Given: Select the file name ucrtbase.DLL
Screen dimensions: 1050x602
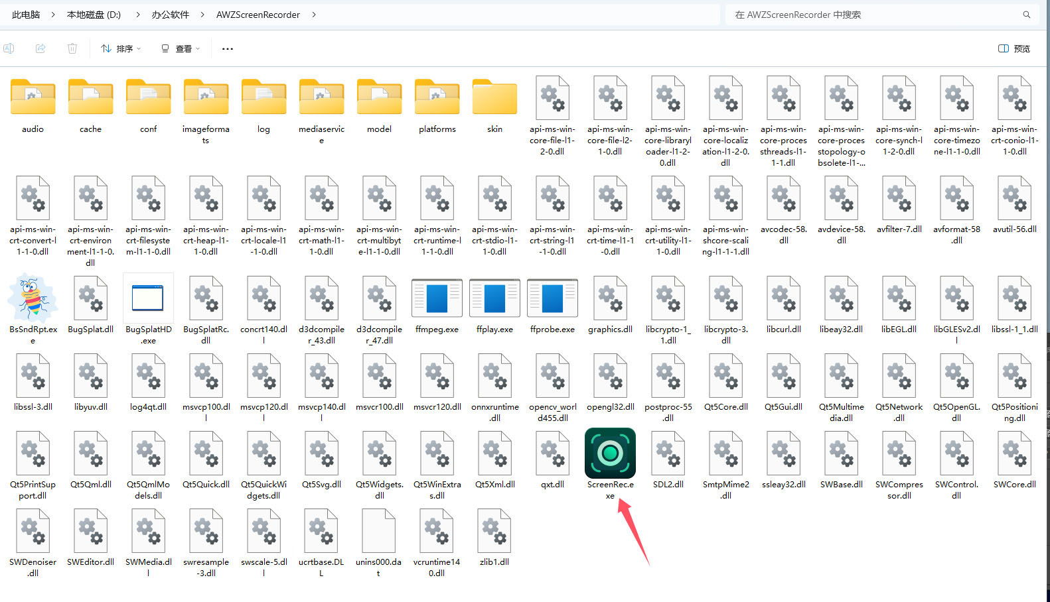Looking at the screenshot, I should (x=321, y=568).
